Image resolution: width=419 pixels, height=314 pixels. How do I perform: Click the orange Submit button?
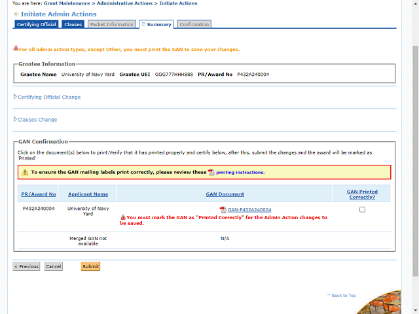pos(90,266)
